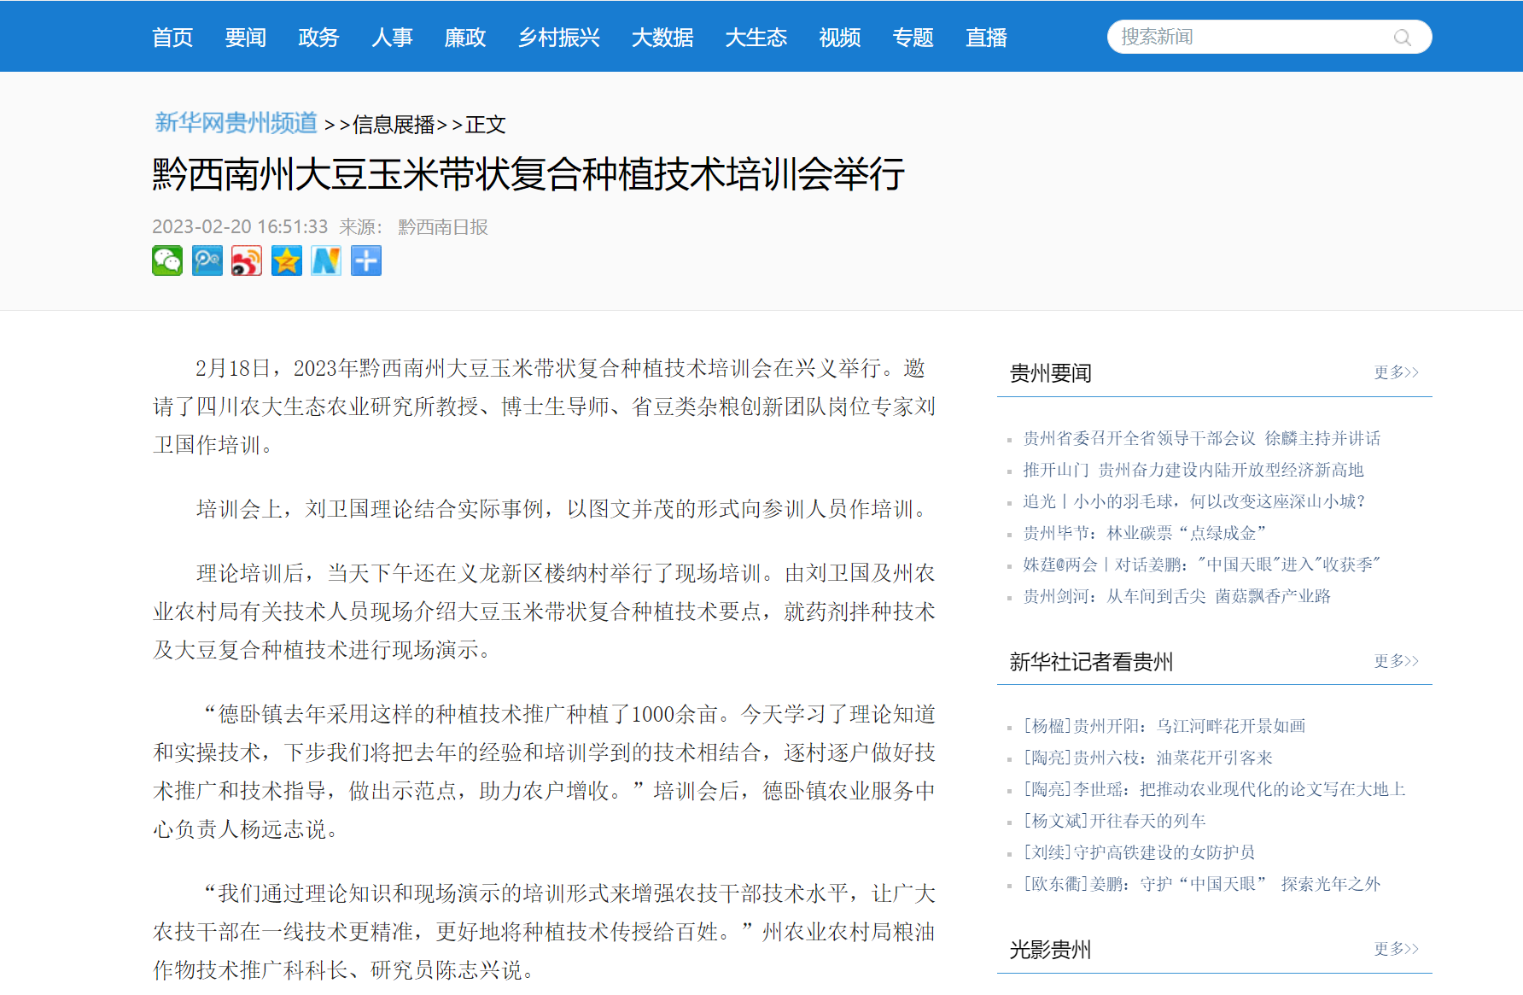Expand 更多 next to 新华社记者看贵州
The height and width of the screenshot is (995, 1523).
click(x=1395, y=661)
